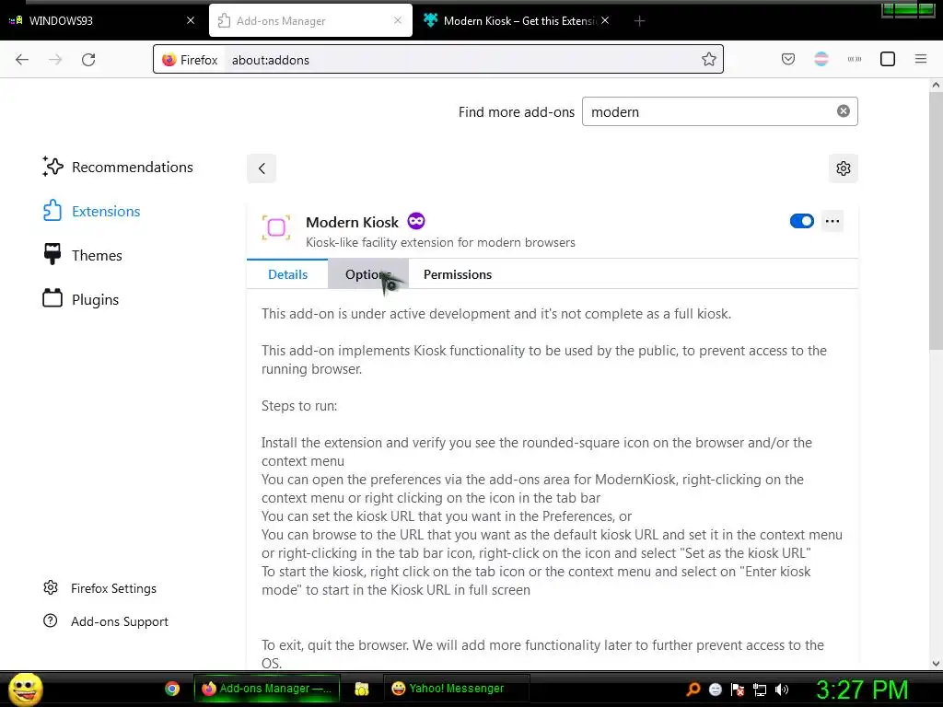943x707 pixels.
Task: Switch to the WINDOWS93 browser tab
Action: click(x=103, y=20)
